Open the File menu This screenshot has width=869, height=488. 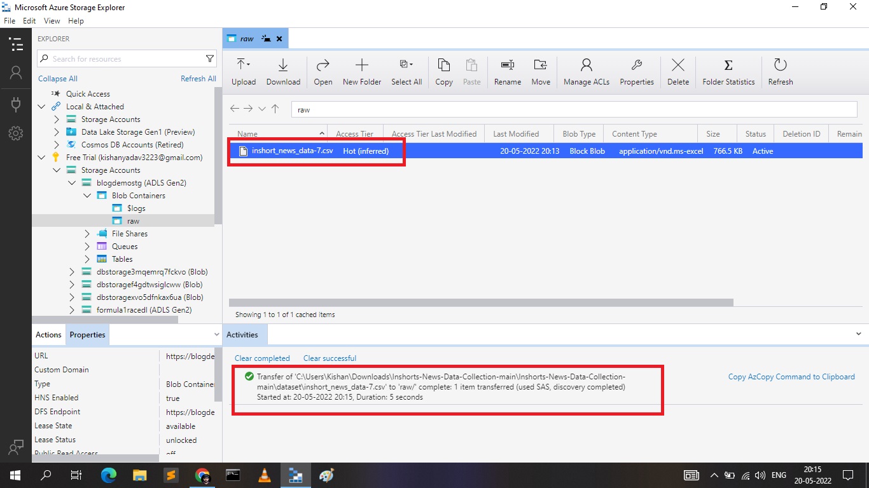(x=10, y=21)
